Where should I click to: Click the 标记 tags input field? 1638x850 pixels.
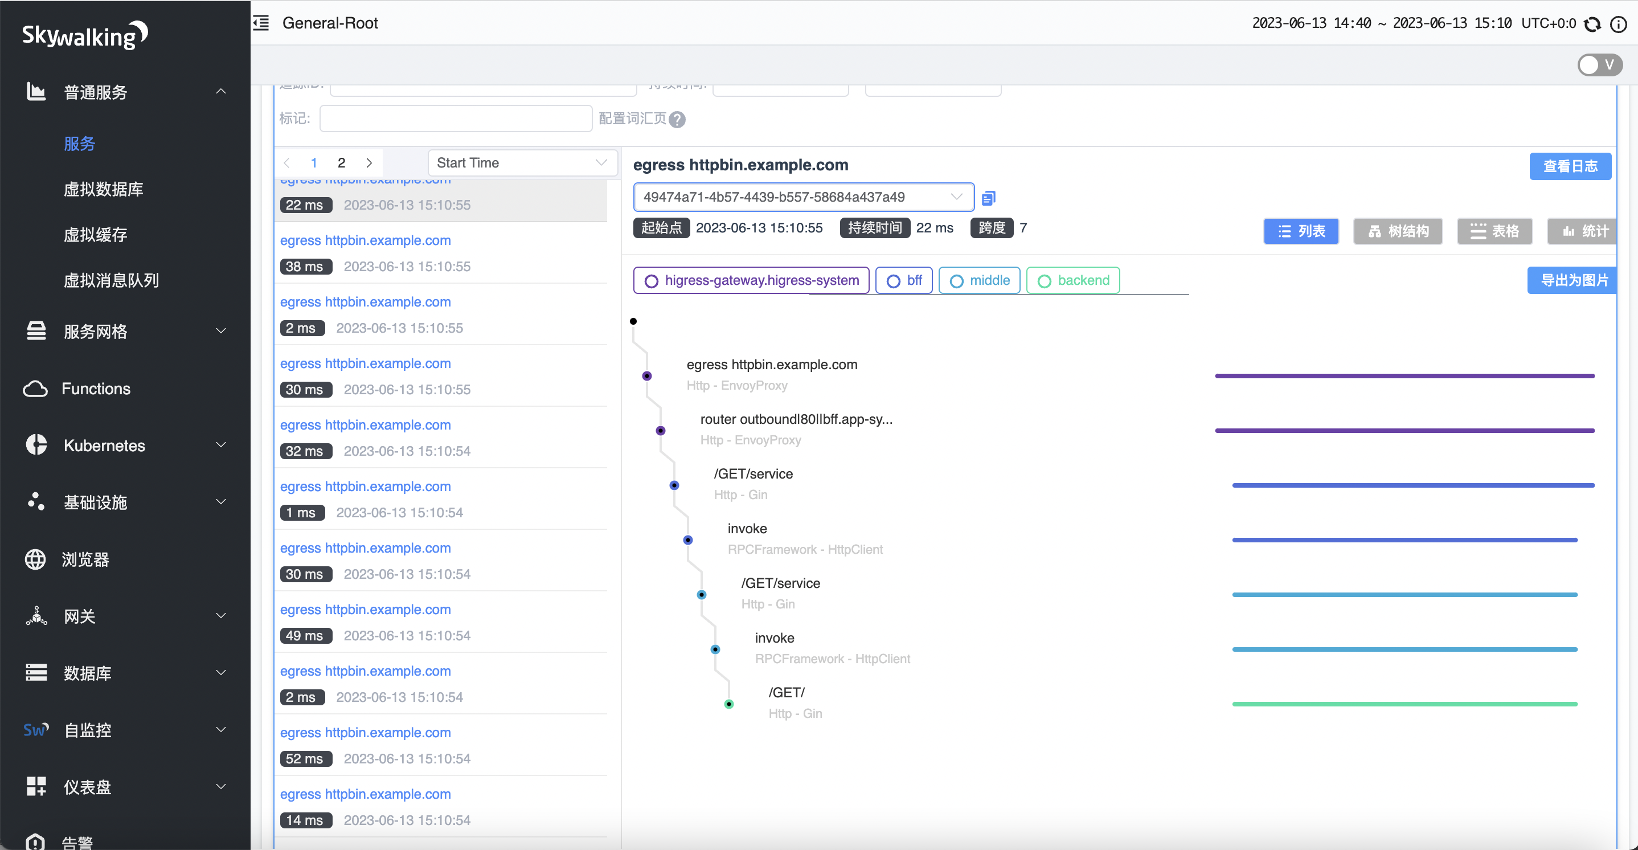(x=455, y=119)
